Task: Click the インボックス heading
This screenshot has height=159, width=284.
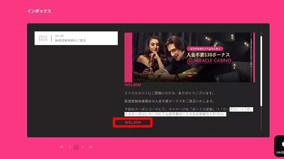Action: tap(39, 11)
